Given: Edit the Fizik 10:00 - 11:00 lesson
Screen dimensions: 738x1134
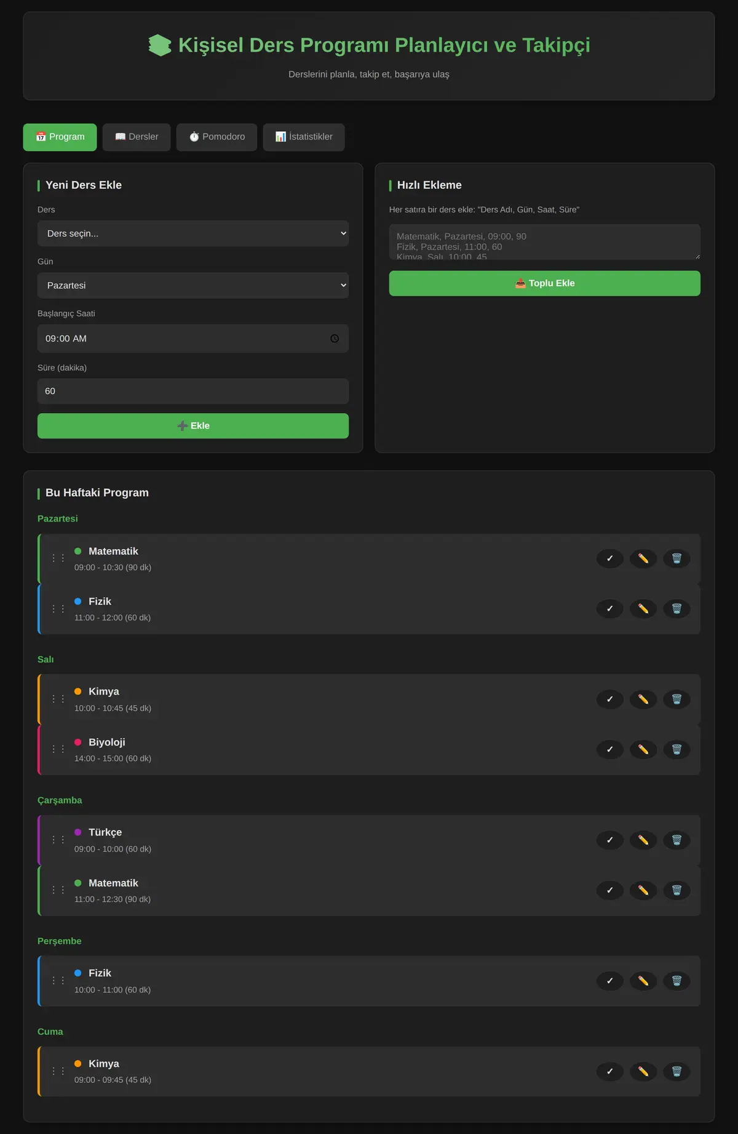Looking at the screenshot, I should [x=643, y=981].
